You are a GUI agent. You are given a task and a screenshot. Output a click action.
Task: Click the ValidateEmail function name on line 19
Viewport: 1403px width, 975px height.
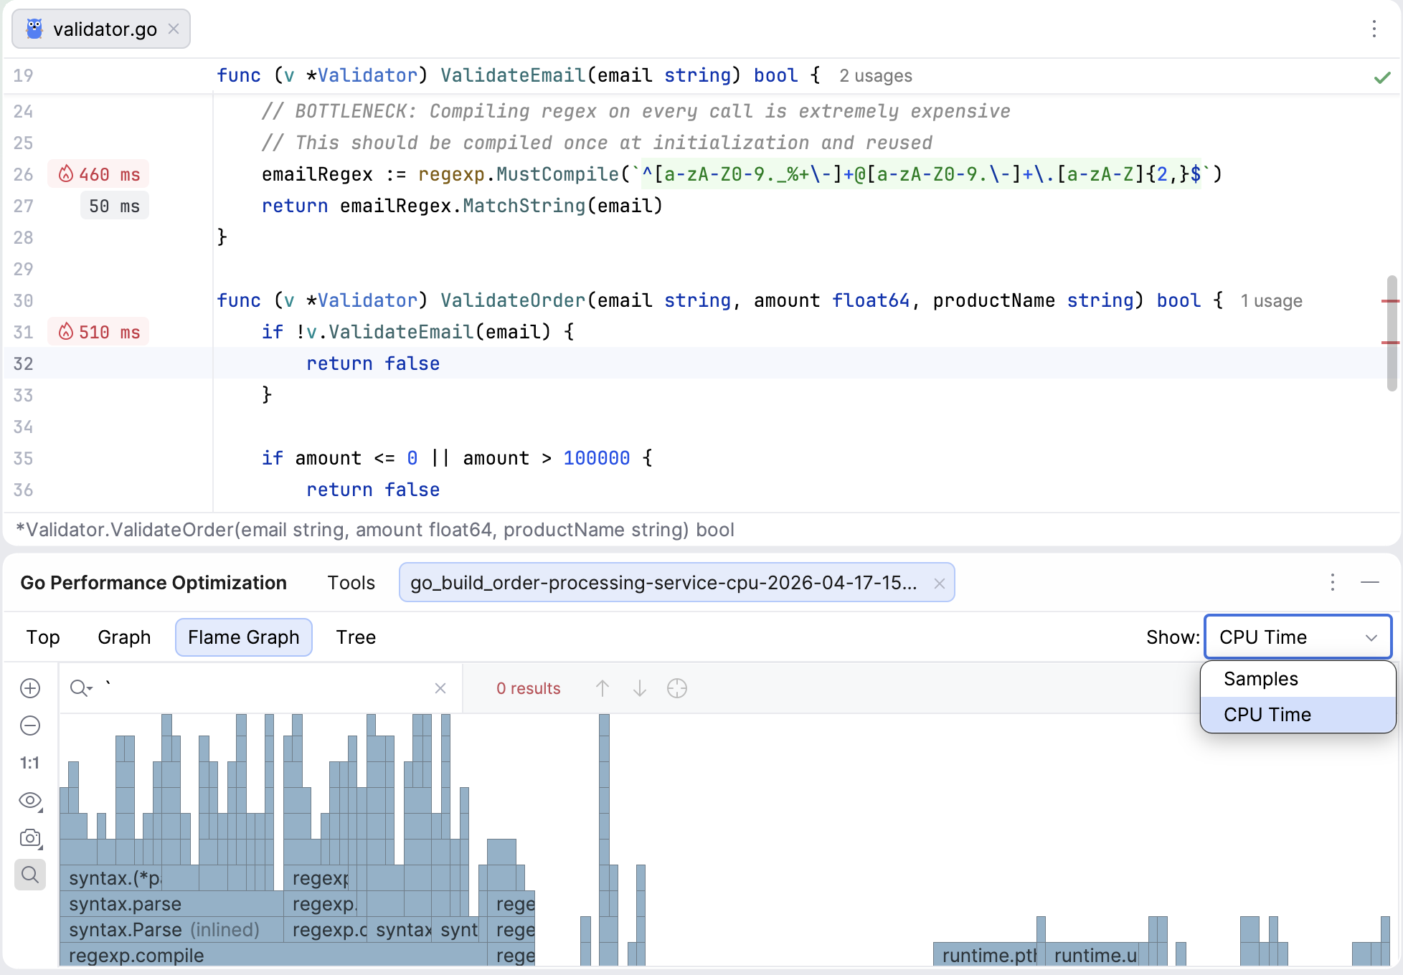[x=513, y=75]
